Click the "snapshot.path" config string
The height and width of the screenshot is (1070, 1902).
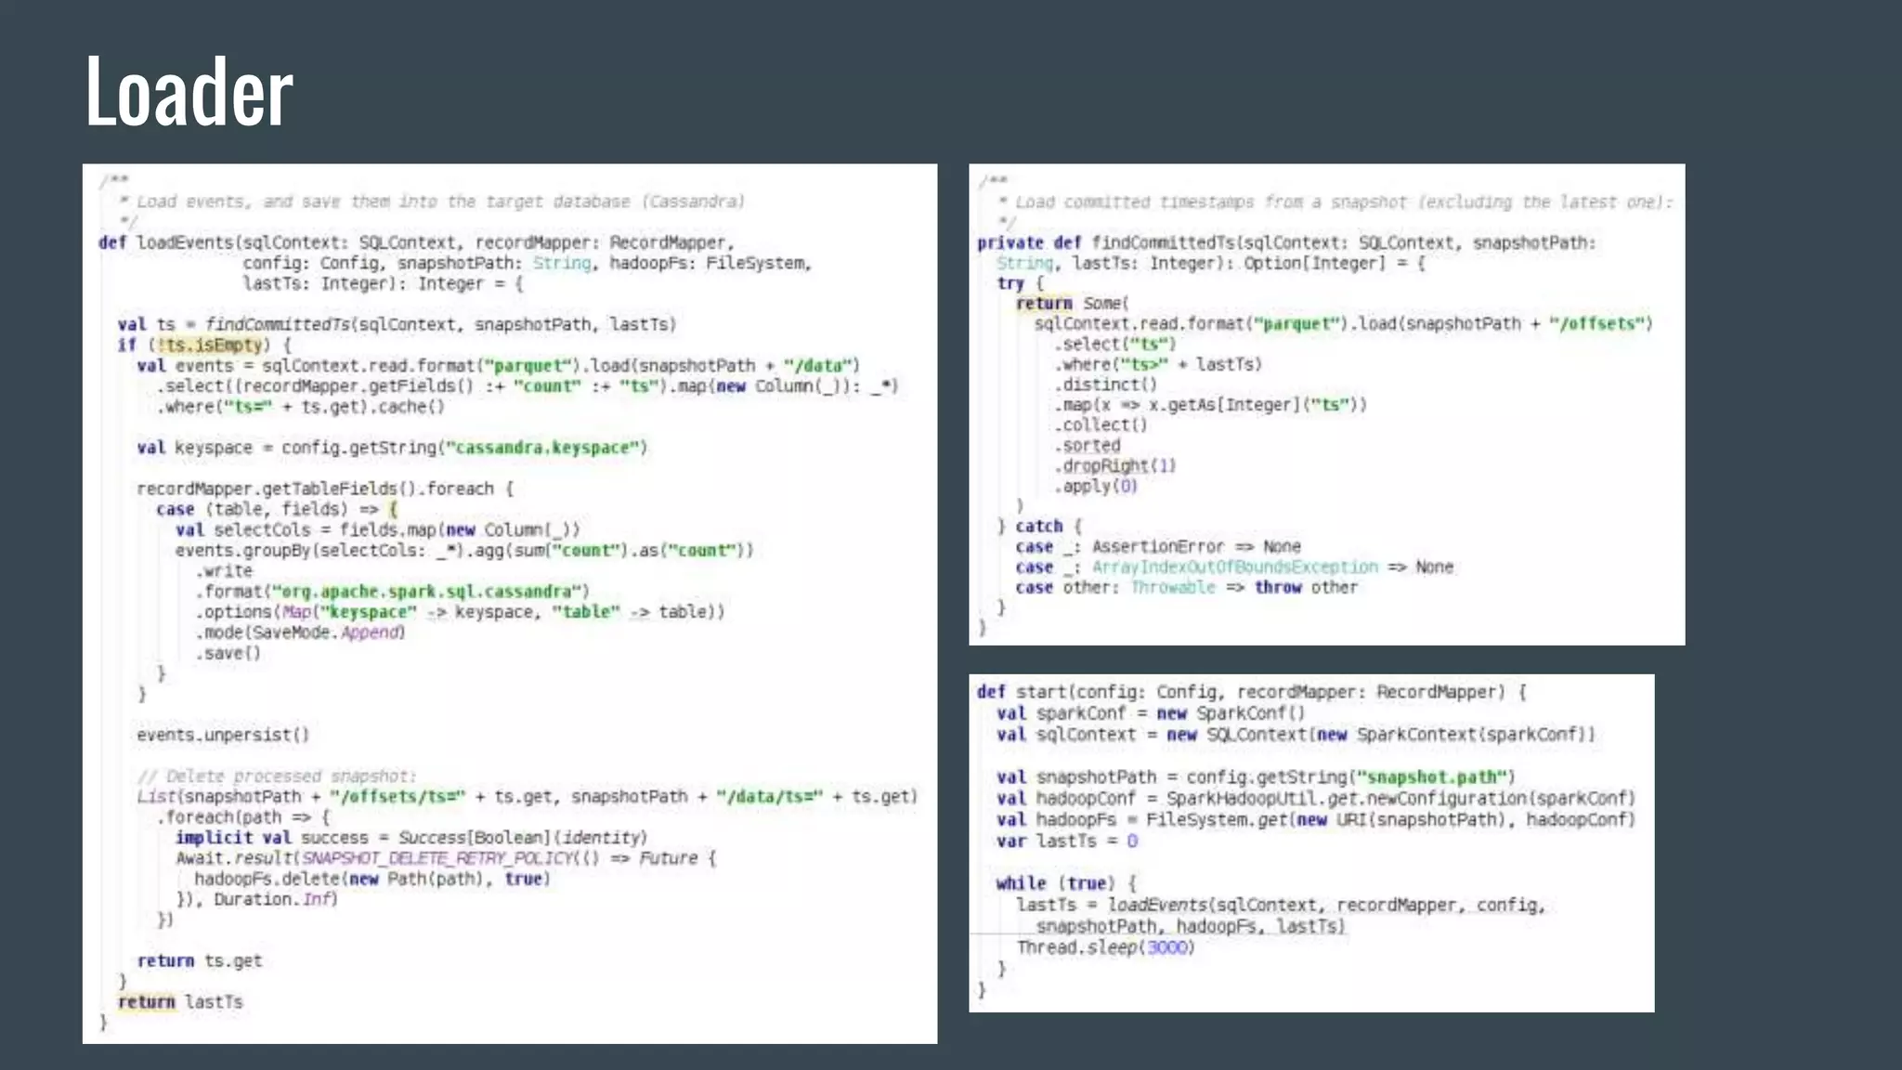[1433, 776]
